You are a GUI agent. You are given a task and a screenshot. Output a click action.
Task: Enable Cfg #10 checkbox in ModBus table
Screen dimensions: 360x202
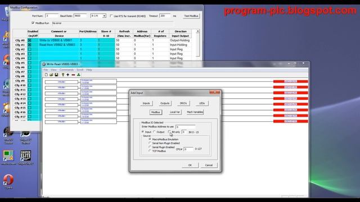click(30, 85)
